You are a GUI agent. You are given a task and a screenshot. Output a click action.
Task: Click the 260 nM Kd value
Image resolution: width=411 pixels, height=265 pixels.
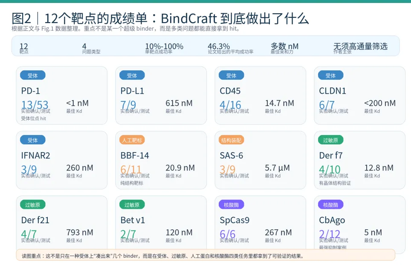(x=80, y=167)
